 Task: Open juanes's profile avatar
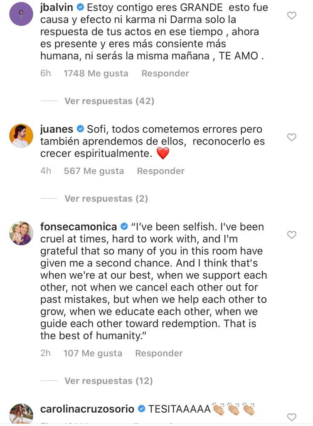pos(21,136)
